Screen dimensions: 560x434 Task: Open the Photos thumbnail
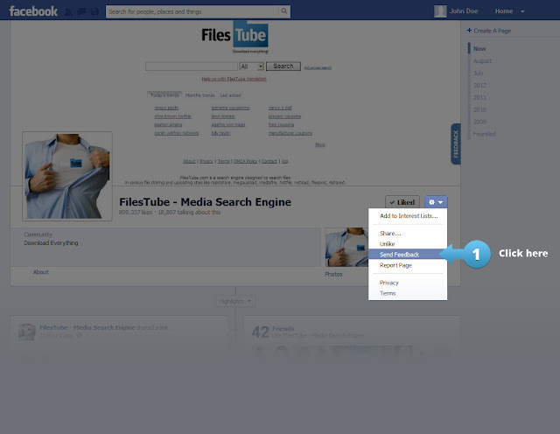tap(346, 247)
